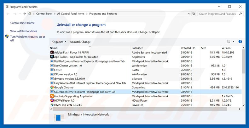Click the forward navigation arrow

point(15,14)
